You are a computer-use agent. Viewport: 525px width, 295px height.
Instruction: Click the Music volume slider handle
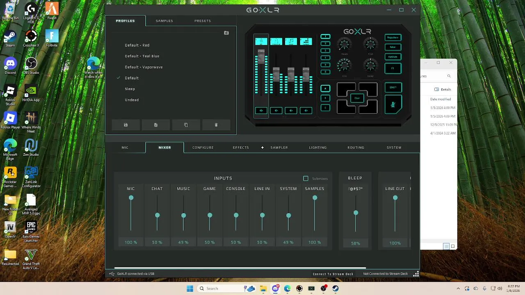(x=183, y=216)
